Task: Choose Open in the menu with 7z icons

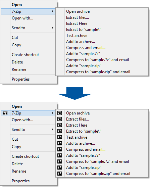Action: (17, 106)
